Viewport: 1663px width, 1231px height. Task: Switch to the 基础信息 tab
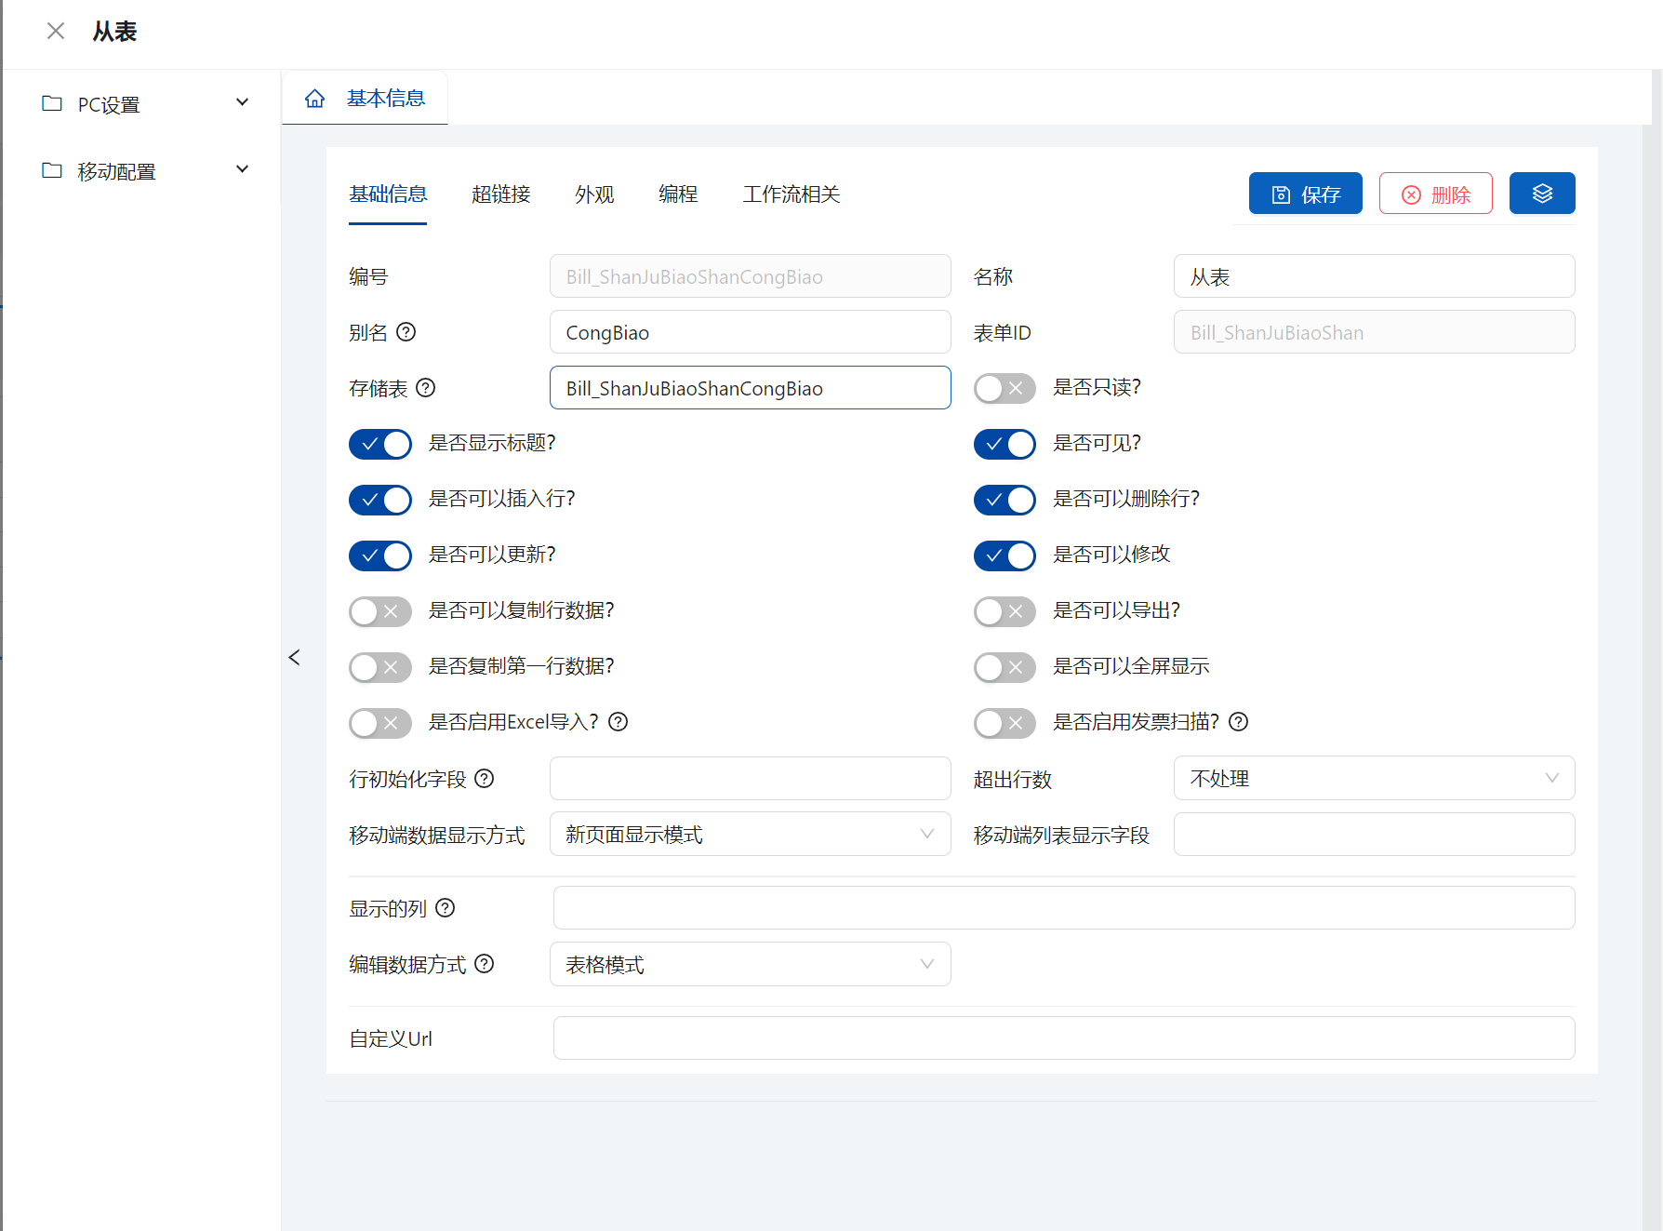tap(388, 194)
